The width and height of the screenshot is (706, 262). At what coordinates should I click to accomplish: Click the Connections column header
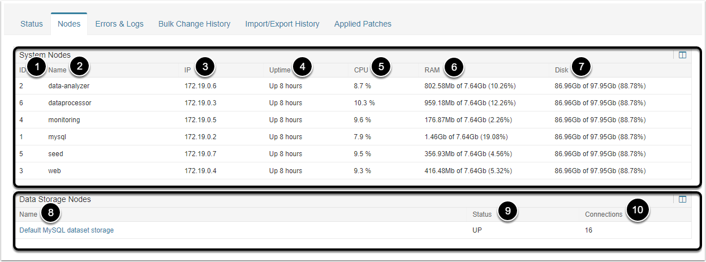coord(604,214)
